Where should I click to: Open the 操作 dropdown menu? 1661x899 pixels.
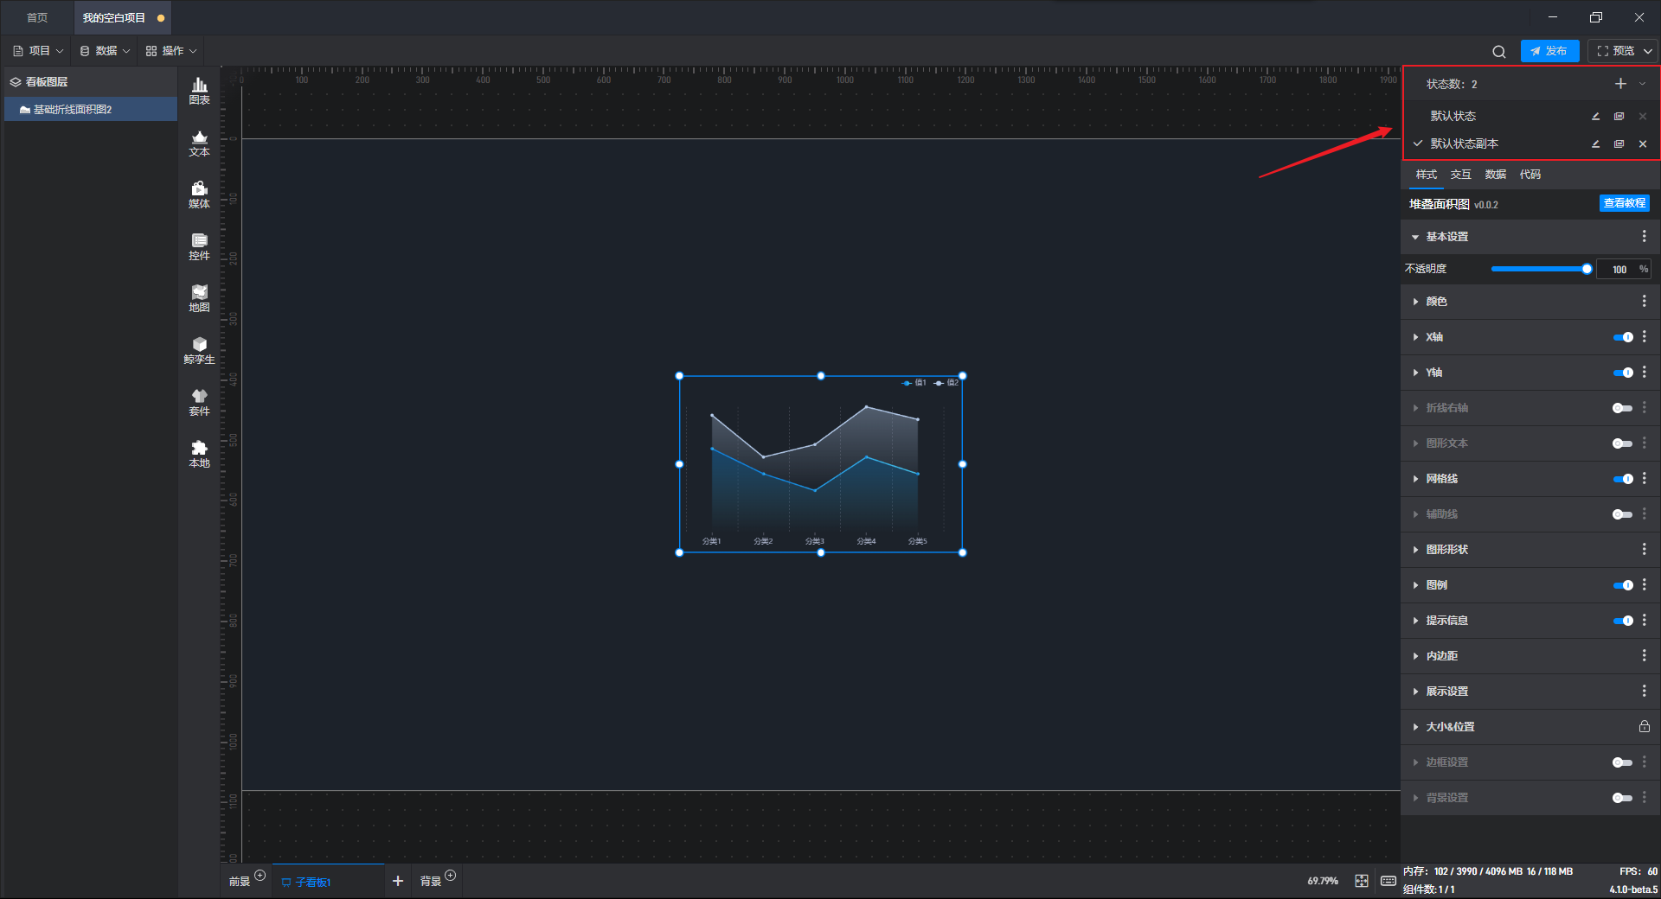[171, 51]
